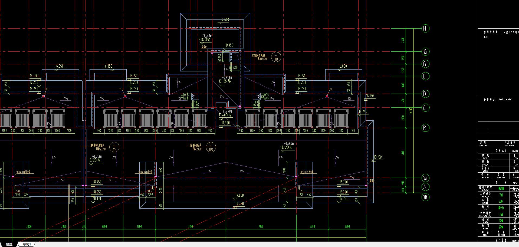The width and height of the screenshot is (519, 247).
Task: Click the 19.850 elevation mark
Action: pyautogui.click(x=239, y=195)
